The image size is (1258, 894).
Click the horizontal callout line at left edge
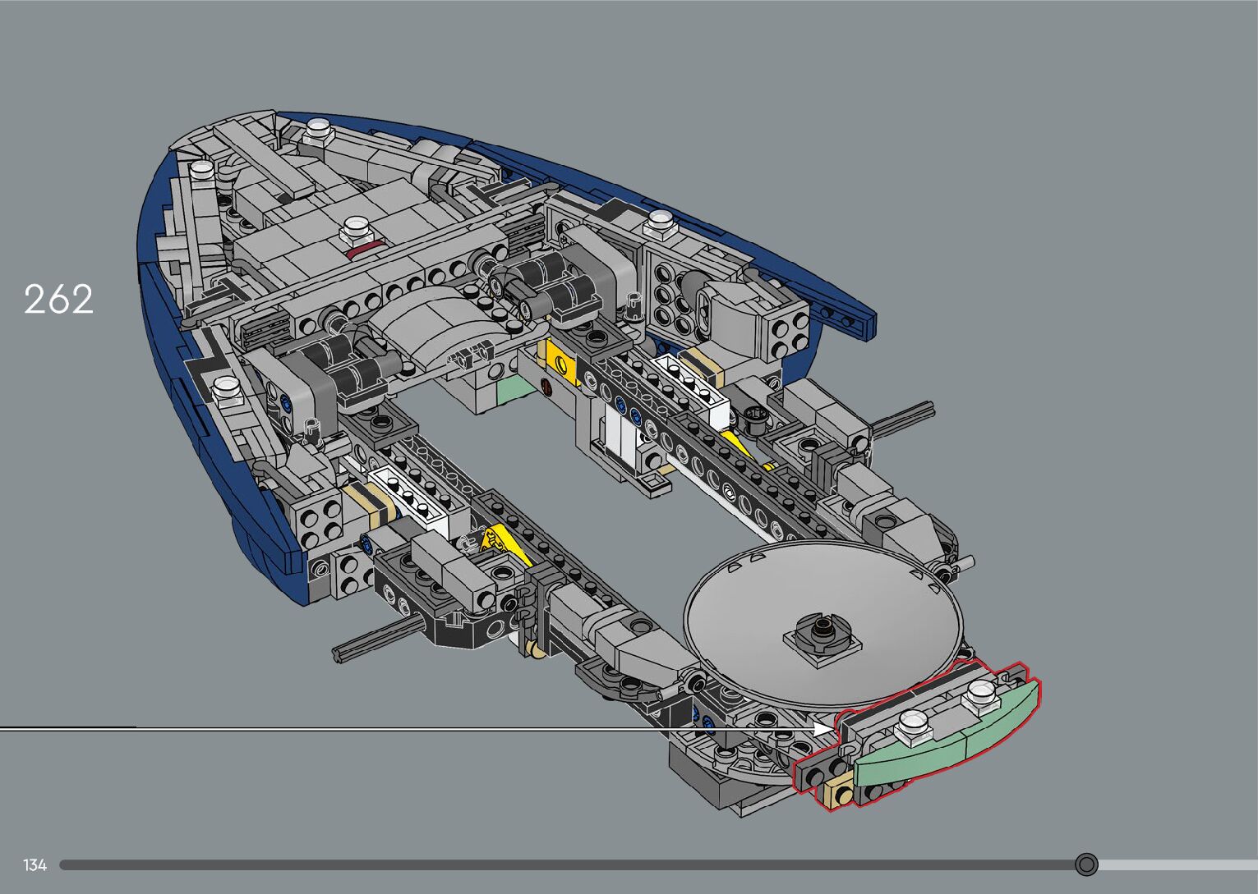click(x=66, y=728)
